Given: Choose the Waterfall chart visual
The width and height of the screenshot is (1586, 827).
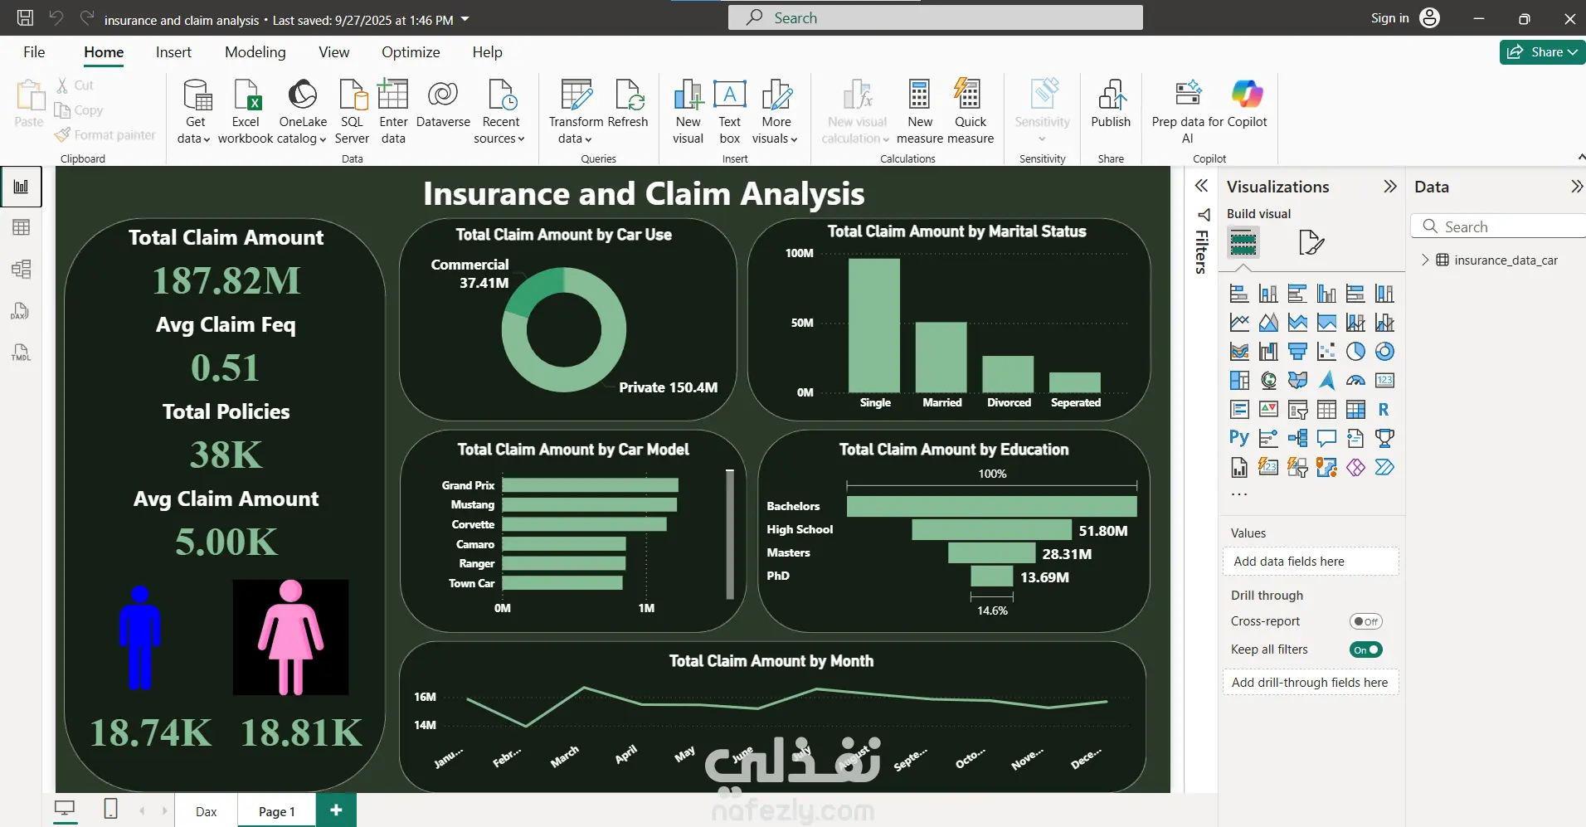Looking at the screenshot, I should 1268,352.
